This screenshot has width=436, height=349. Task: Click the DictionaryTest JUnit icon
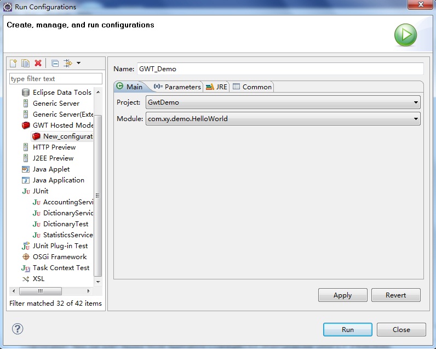(x=37, y=224)
